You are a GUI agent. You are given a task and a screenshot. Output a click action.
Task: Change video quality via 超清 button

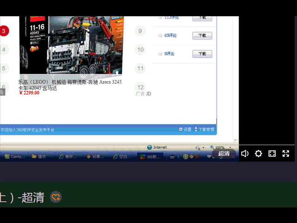click(224, 153)
